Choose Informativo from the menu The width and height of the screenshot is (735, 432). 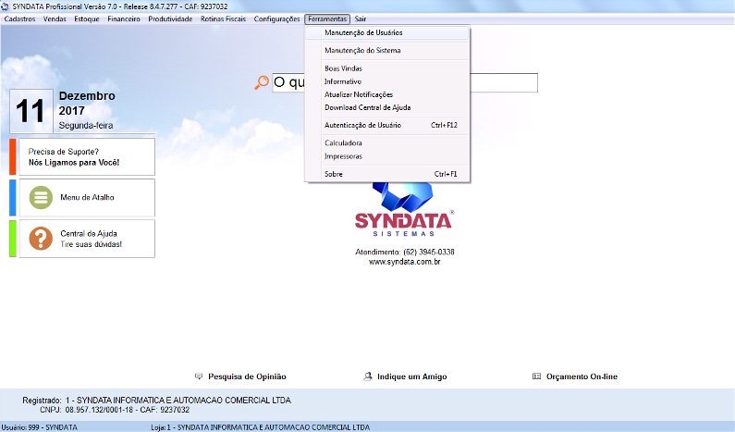point(387,81)
